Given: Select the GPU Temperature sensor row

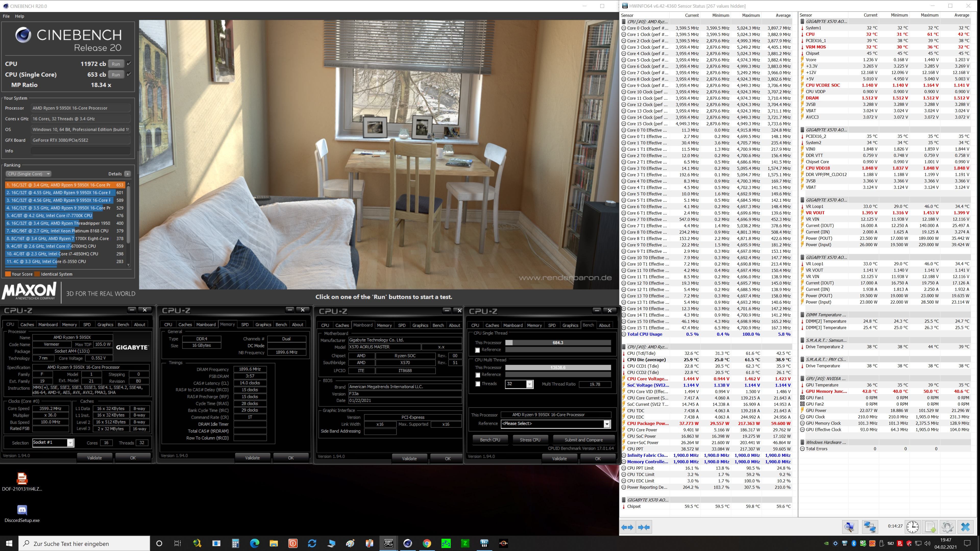Looking at the screenshot, I should point(885,385).
